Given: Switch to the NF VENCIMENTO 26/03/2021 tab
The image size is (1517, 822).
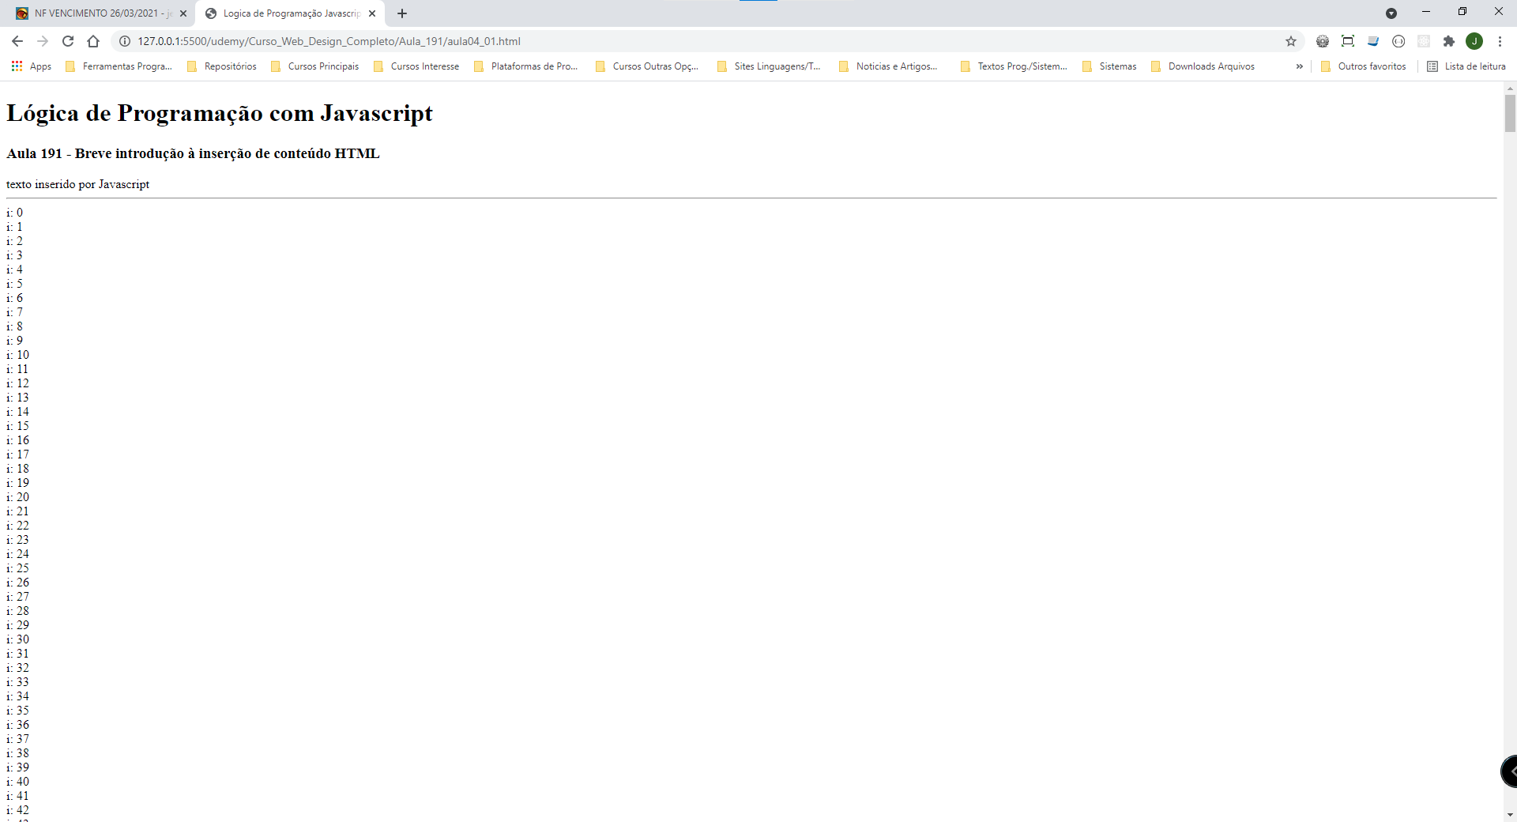Looking at the screenshot, I should [99, 13].
